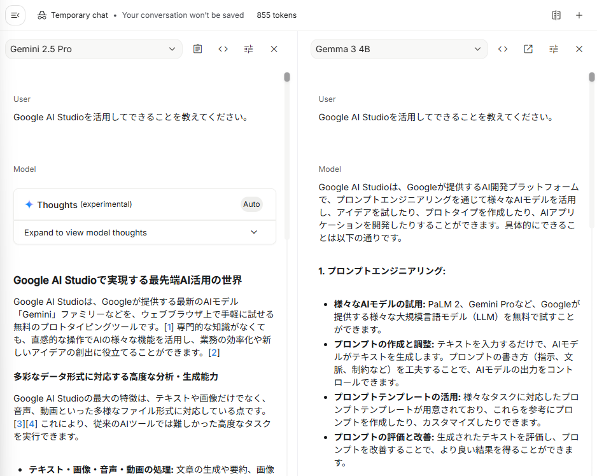Click the User label in Gemini panel
This screenshot has height=476, width=597.
coord(22,99)
